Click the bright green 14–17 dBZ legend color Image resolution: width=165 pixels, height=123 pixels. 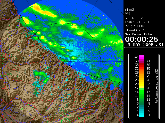point(142,92)
